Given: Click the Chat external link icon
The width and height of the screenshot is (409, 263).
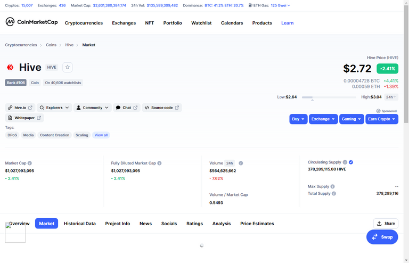Looking at the screenshot, I should (135, 108).
